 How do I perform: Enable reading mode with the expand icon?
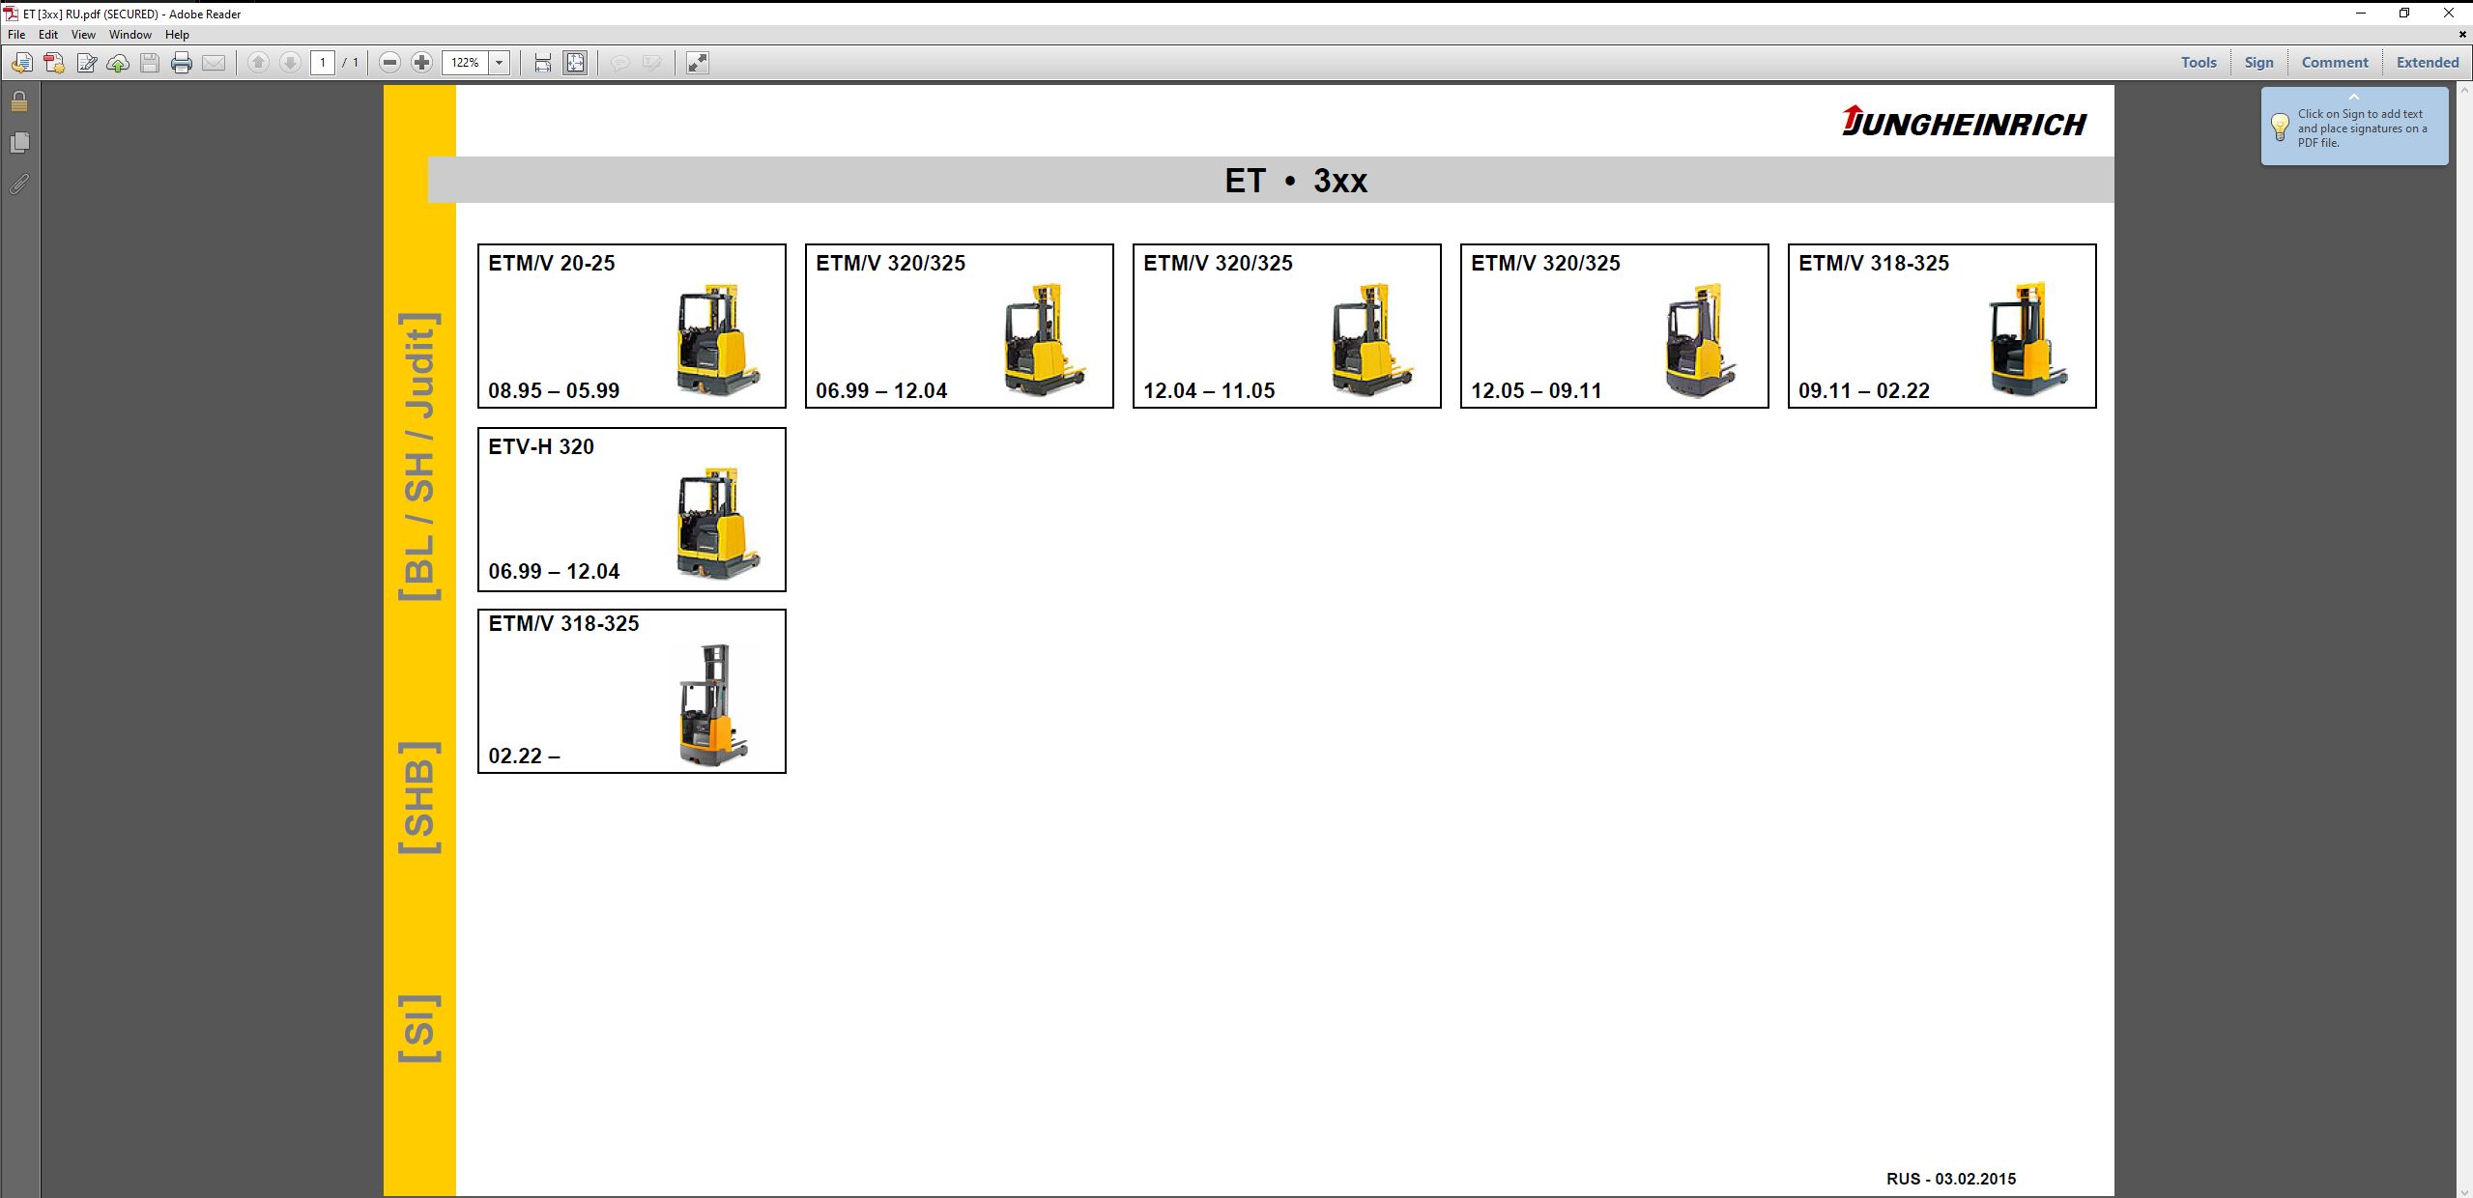[696, 63]
